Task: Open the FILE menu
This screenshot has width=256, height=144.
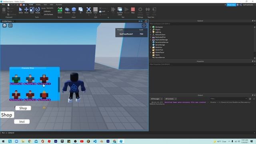Action: point(3,5)
